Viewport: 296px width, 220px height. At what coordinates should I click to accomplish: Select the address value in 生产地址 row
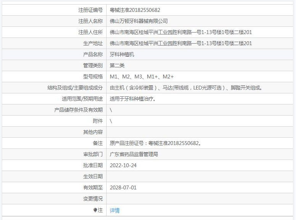pyautogui.click(x=181, y=43)
